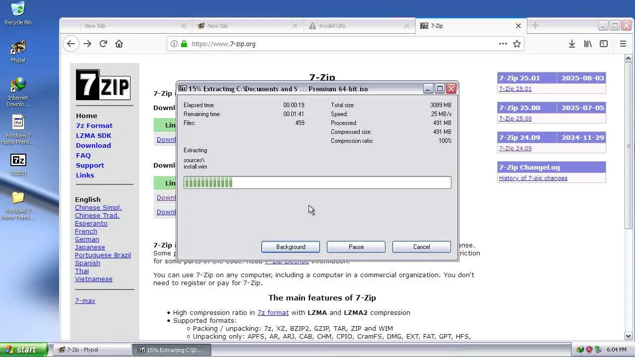Click the 7z icon in the extraction dialog title bar

183,89
